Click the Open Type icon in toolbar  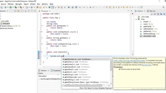click(37, 7)
